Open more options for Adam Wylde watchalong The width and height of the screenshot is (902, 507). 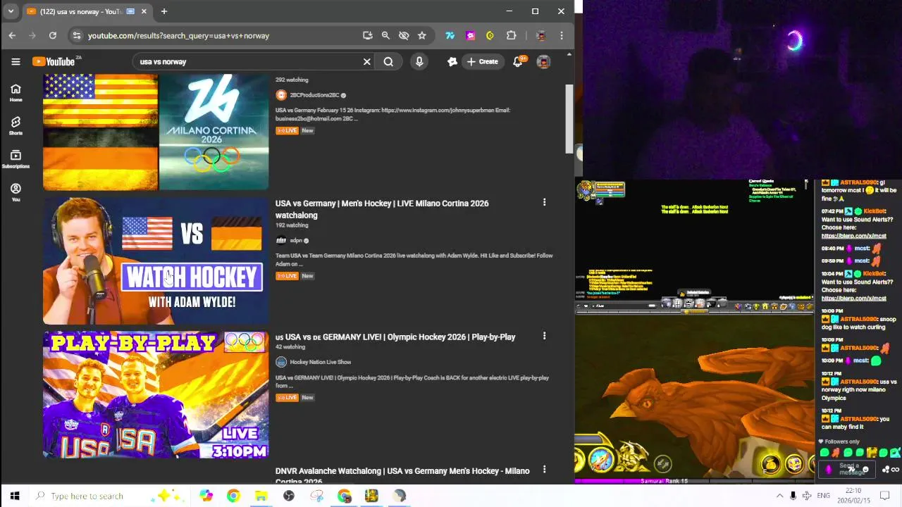click(x=544, y=203)
